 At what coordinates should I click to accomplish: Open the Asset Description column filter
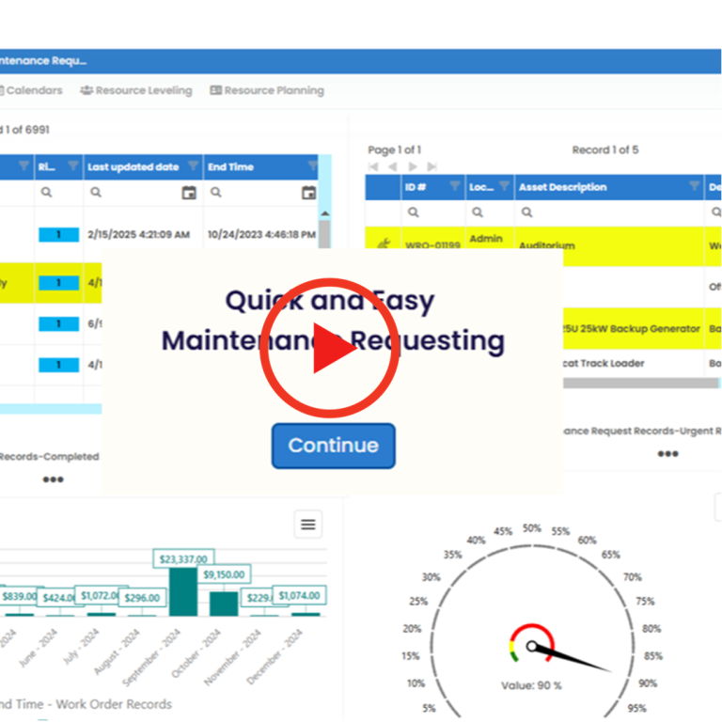coord(695,186)
